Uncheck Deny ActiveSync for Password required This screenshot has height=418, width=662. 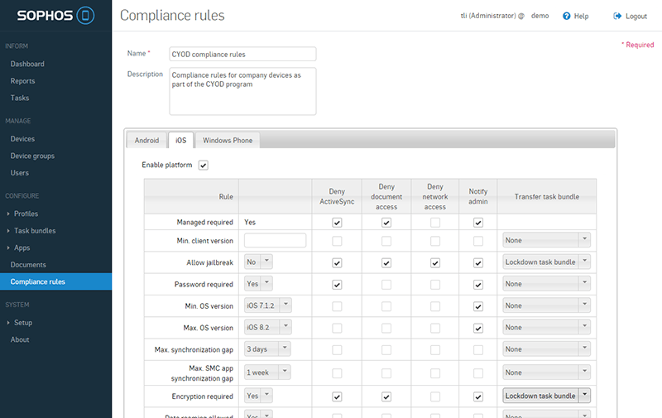click(337, 284)
